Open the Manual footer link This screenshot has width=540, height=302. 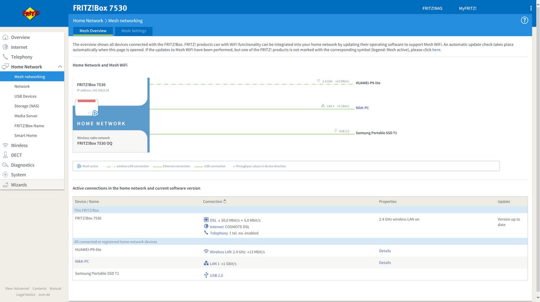pos(55,289)
